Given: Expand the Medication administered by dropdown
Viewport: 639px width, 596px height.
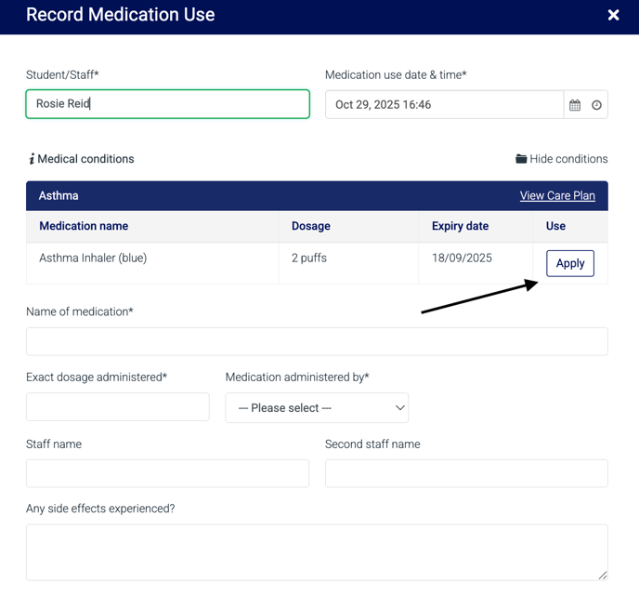Looking at the screenshot, I should (x=317, y=408).
